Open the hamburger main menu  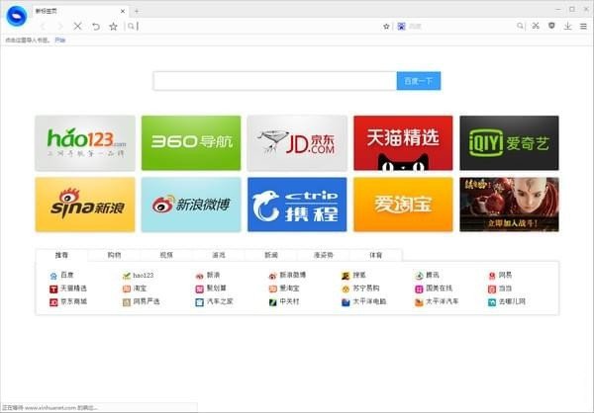(x=582, y=26)
